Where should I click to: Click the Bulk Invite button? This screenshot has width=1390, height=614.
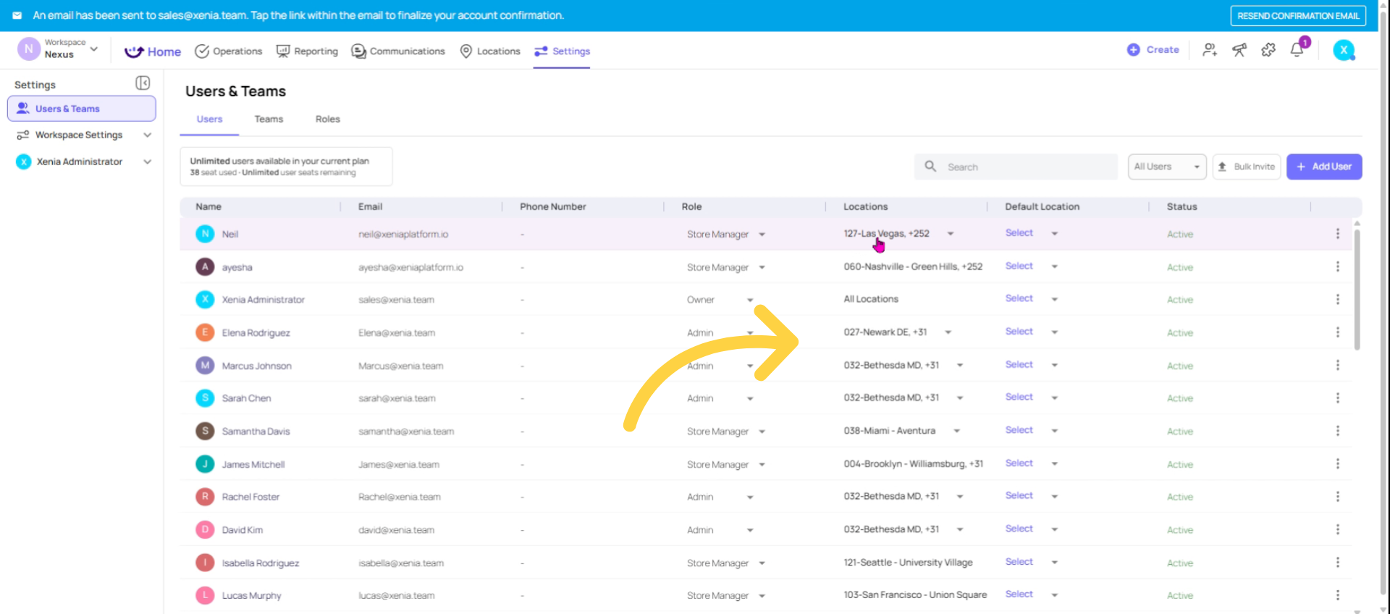pyautogui.click(x=1247, y=167)
